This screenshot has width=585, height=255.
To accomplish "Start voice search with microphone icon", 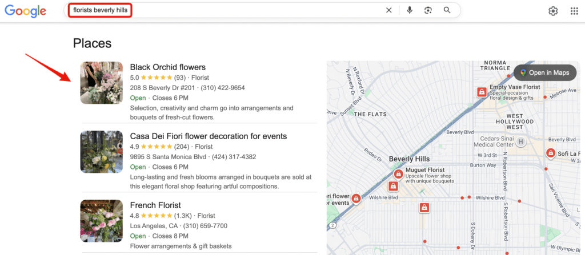I will (x=410, y=10).
